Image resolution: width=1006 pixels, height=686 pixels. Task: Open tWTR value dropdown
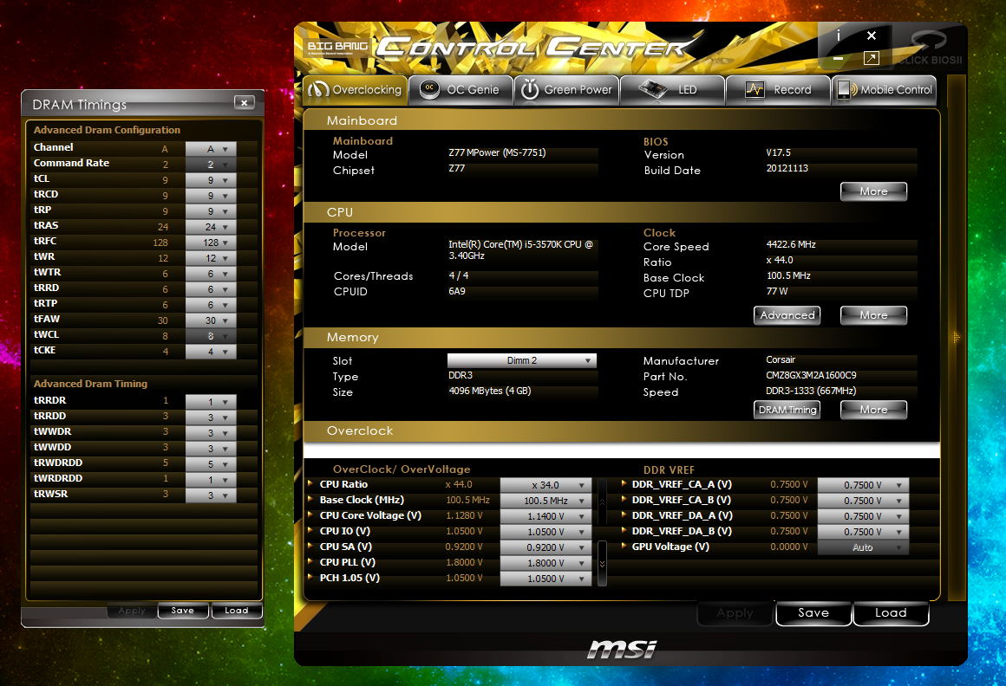pyautogui.click(x=211, y=274)
